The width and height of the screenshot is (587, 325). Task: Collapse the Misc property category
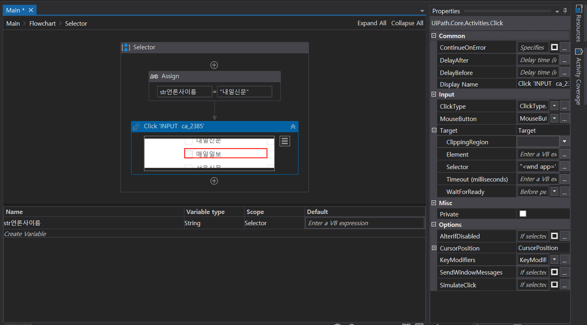click(434, 203)
